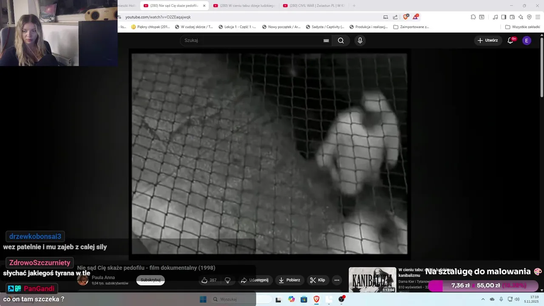Open the on-screen keyboard icon in search box

point(326,40)
